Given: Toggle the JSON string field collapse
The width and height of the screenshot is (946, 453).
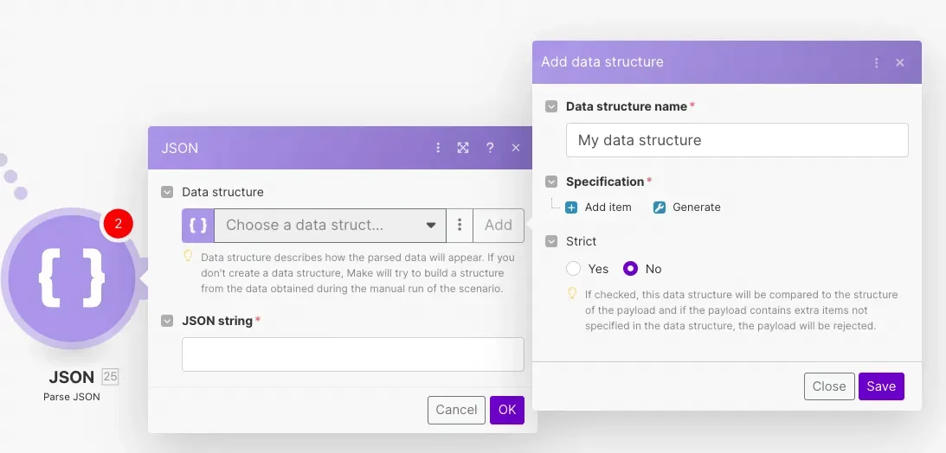Looking at the screenshot, I should tap(167, 321).
